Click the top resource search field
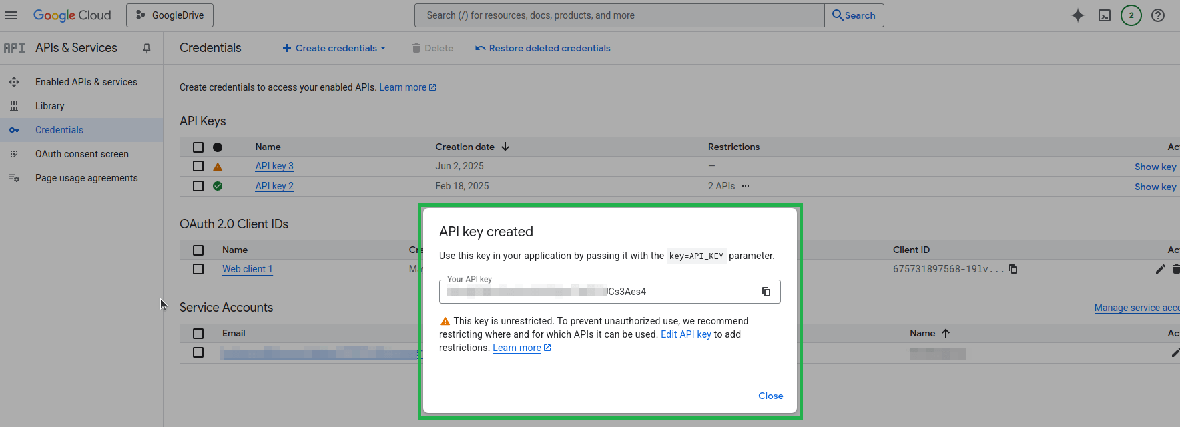1180x427 pixels. [619, 15]
